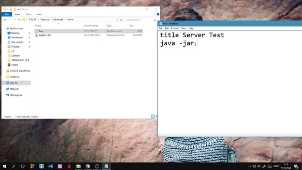Launch Visual Studio Code from taskbar
This screenshot has height=170, width=302.
[50, 166]
